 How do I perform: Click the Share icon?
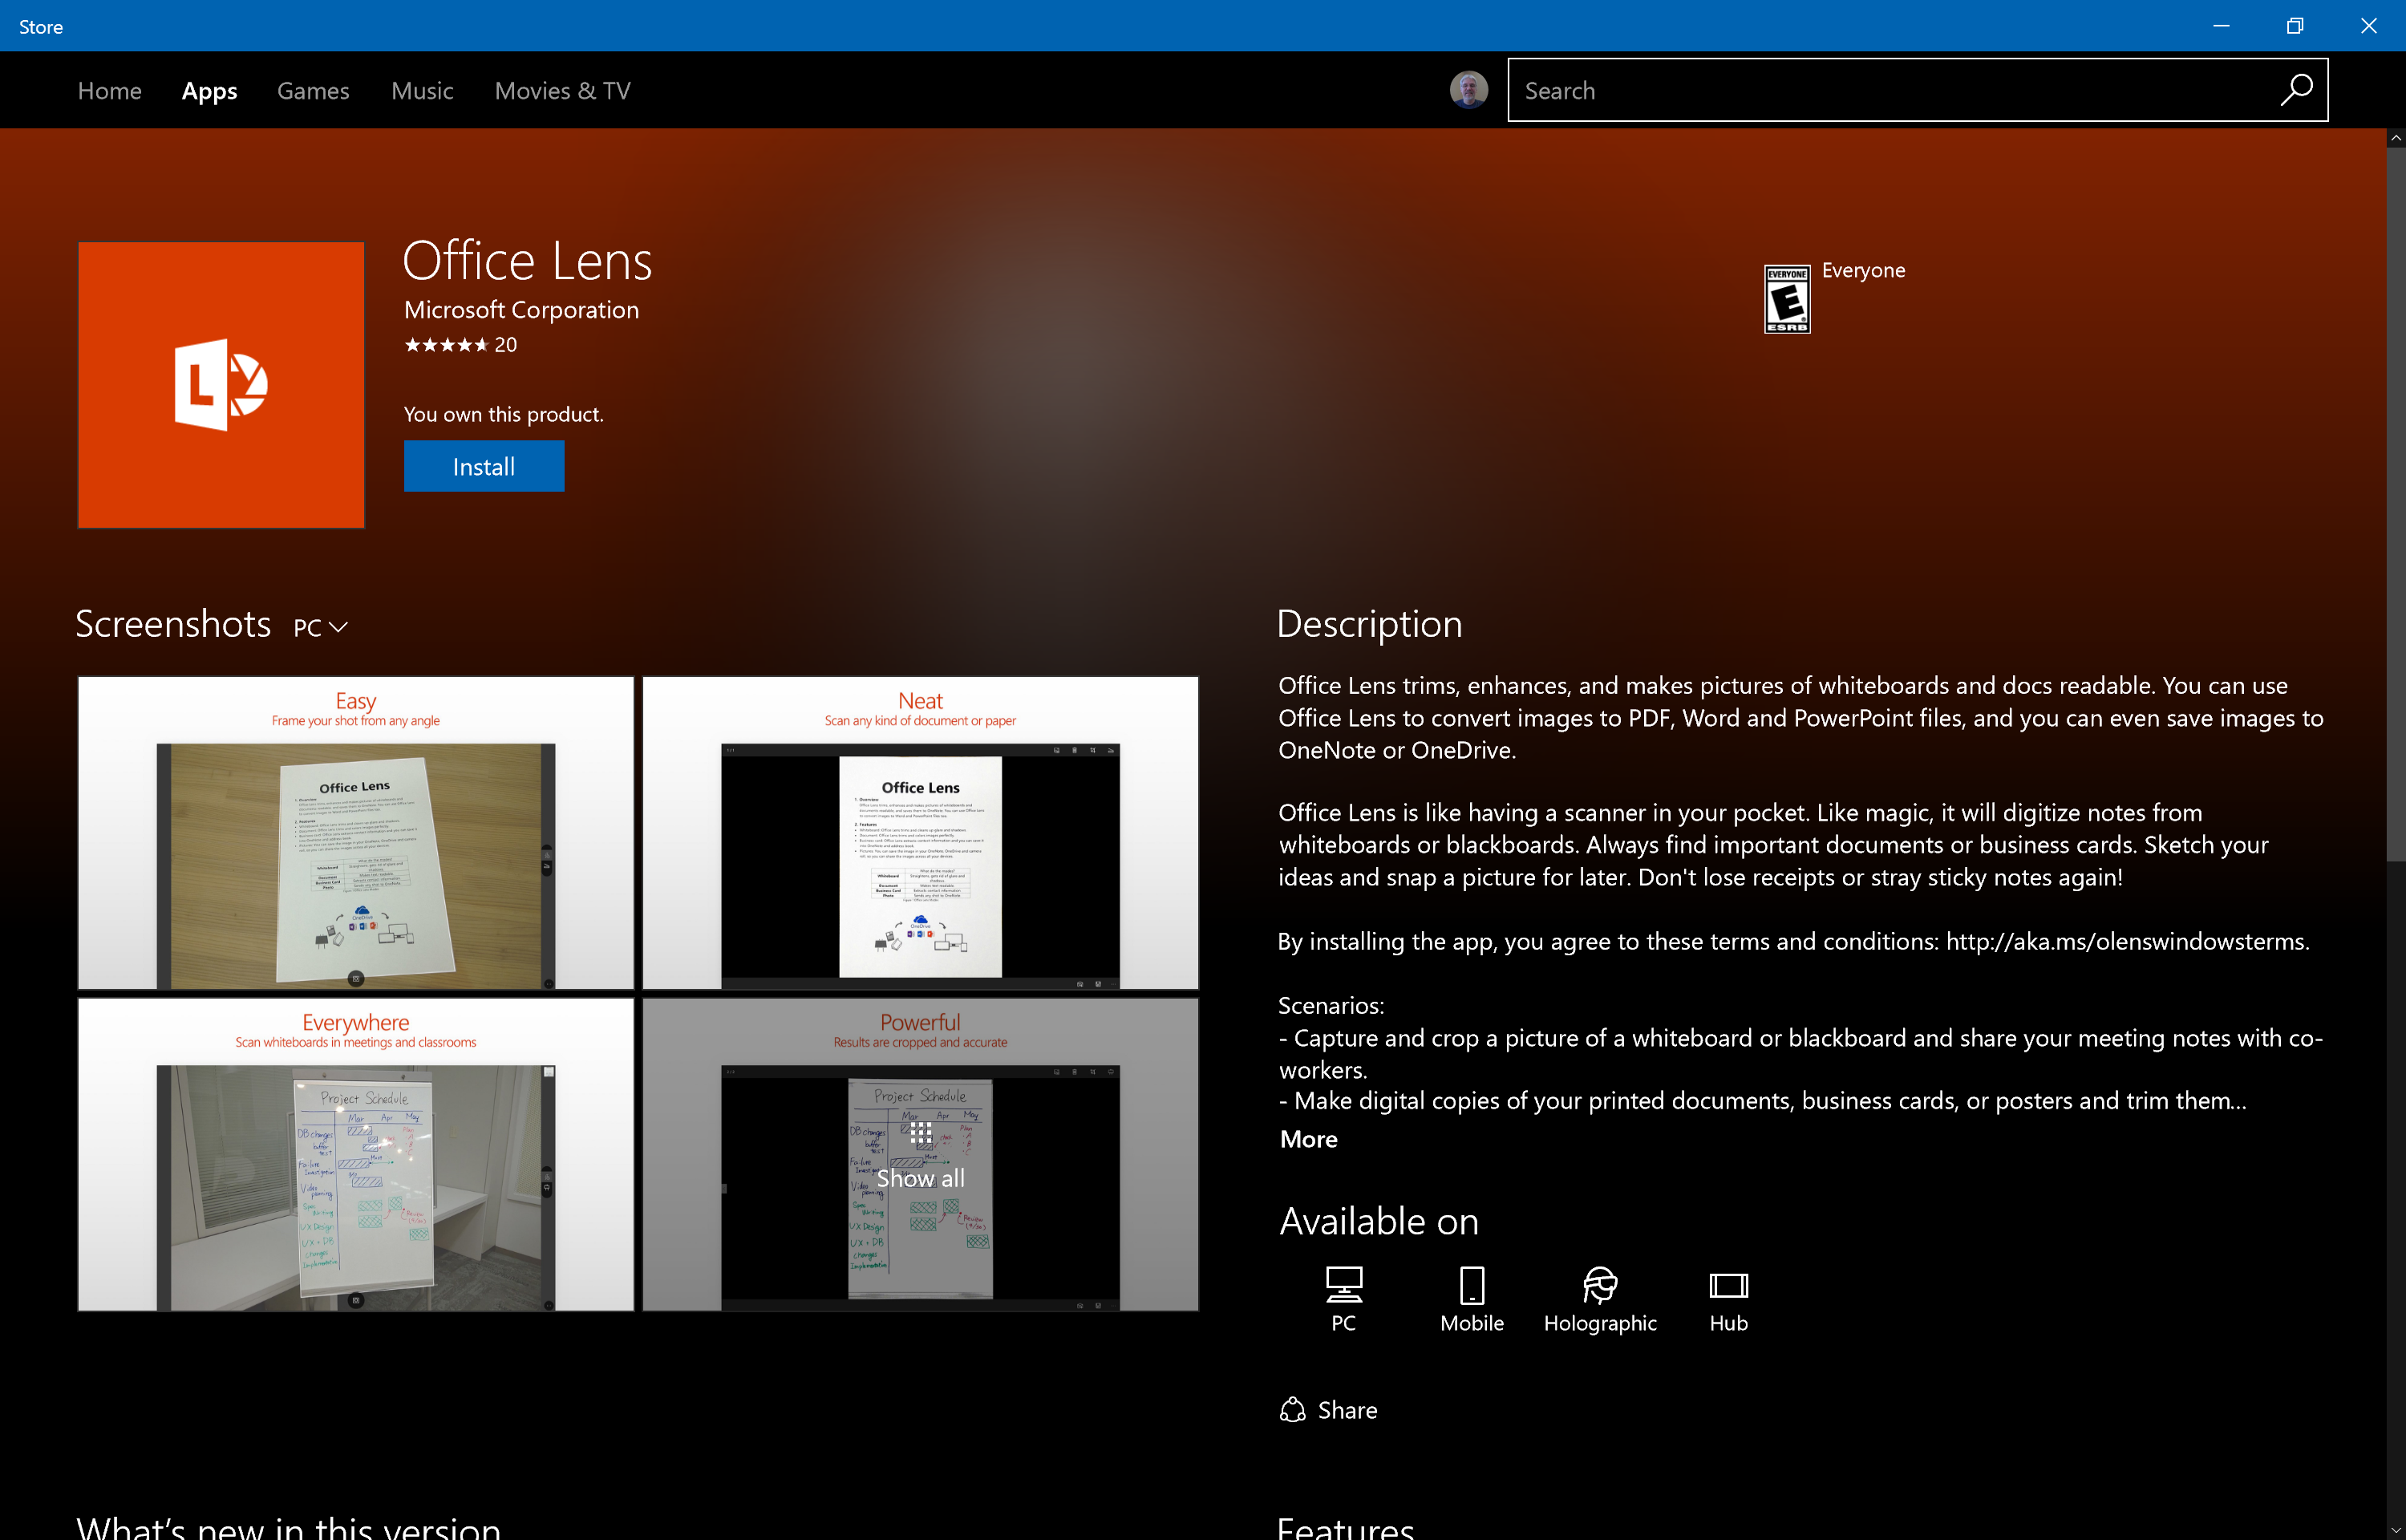tap(1293, 1410)
